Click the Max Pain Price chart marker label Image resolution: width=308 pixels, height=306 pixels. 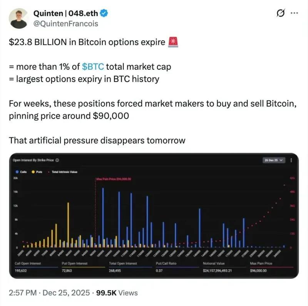pos(114,179)
